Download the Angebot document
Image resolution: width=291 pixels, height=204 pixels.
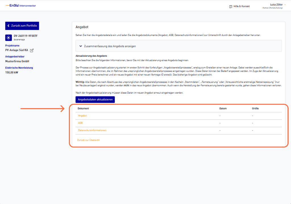82,116
